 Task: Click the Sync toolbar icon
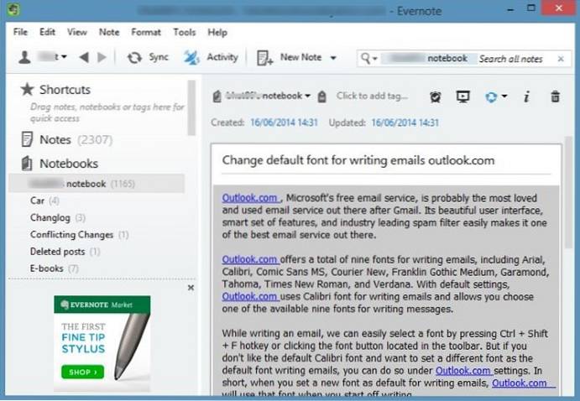coord(134,58)
